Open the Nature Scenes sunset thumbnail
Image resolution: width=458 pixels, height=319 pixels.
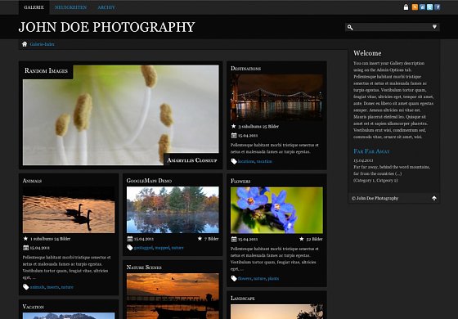[x=173, y=296]
